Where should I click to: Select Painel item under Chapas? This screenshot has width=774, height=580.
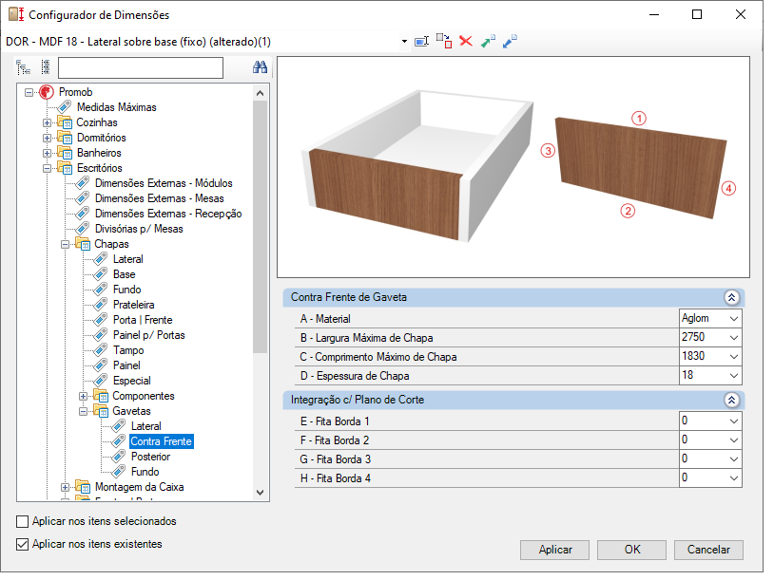point(126,365)
